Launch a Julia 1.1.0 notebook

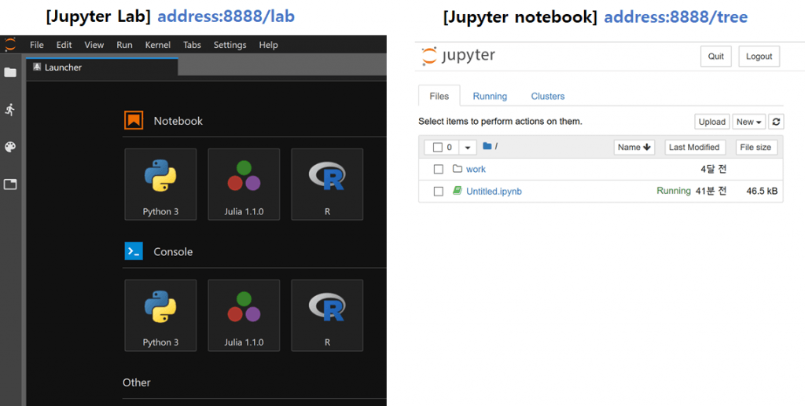point(244,184)
